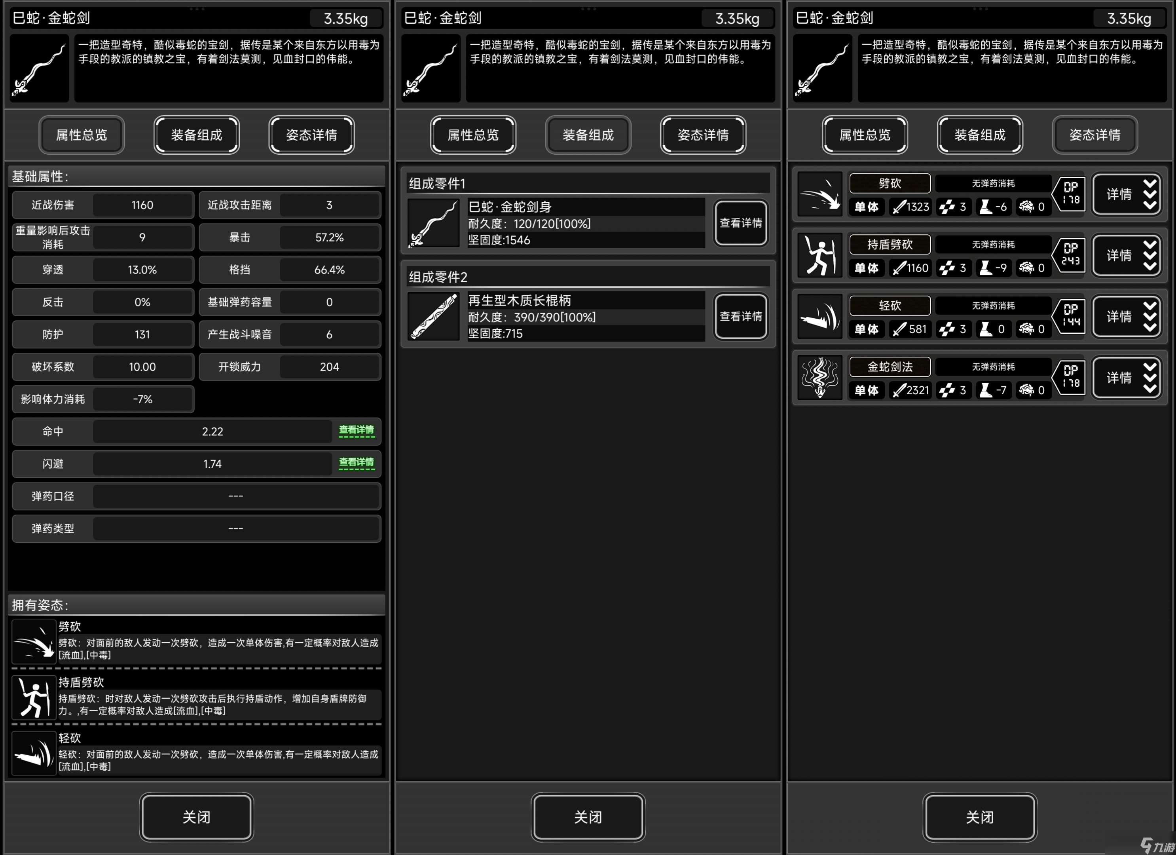Open 属性总览 tab in left panel

(82, 135)
